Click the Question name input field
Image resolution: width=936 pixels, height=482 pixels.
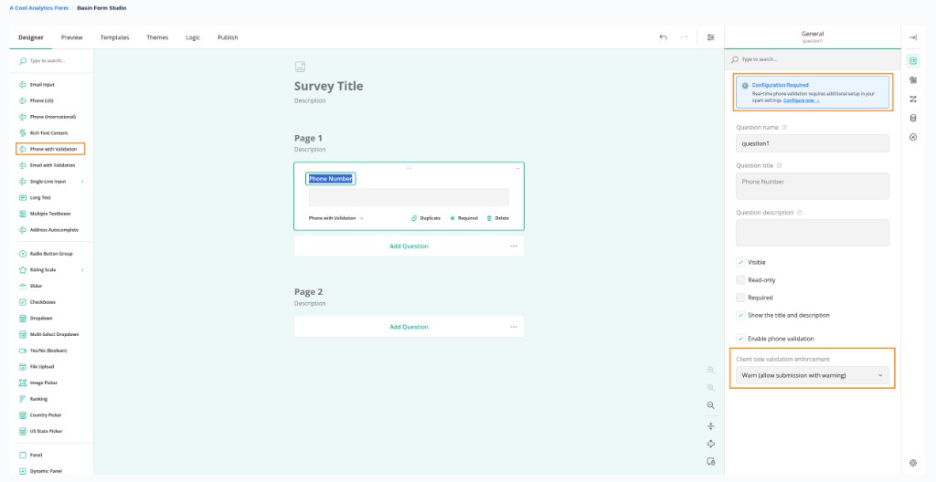(x=813, y=143)
